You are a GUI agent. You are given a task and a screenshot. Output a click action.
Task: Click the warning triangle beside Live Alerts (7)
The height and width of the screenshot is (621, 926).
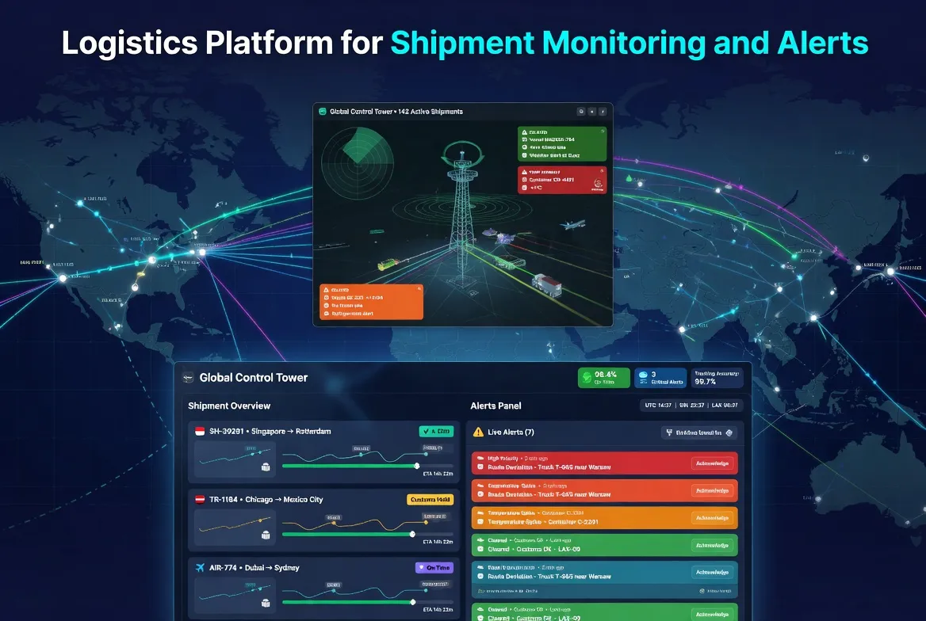480,432
